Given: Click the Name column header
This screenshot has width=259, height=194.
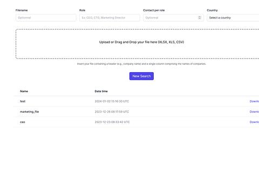Looking at the screenshot, I should tap(24, 91).
